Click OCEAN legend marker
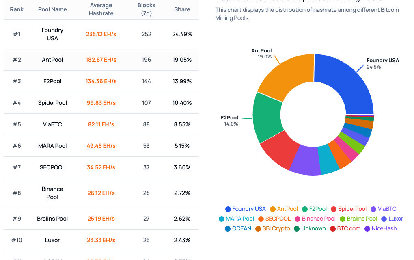The height and width of the screenshot is (260, 414). [x=228, y=229]
